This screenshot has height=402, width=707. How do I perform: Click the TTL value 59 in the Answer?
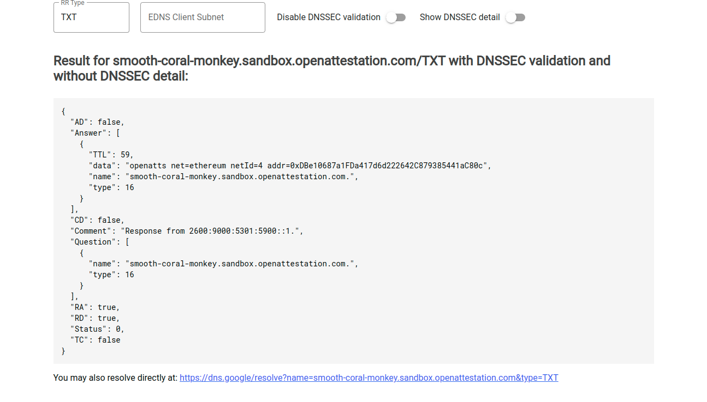pyautogui.click(x=127, y=154)
